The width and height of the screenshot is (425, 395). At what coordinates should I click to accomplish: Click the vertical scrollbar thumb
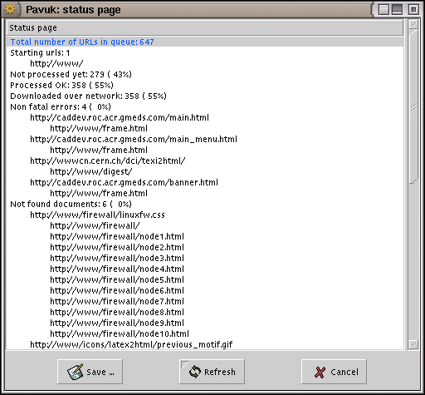[413, 106]
